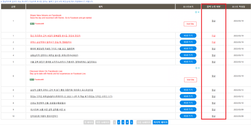Viewport: 251px width, 125px height.
Task: Go to page 2 in pagination
Action: coord(119,122)
